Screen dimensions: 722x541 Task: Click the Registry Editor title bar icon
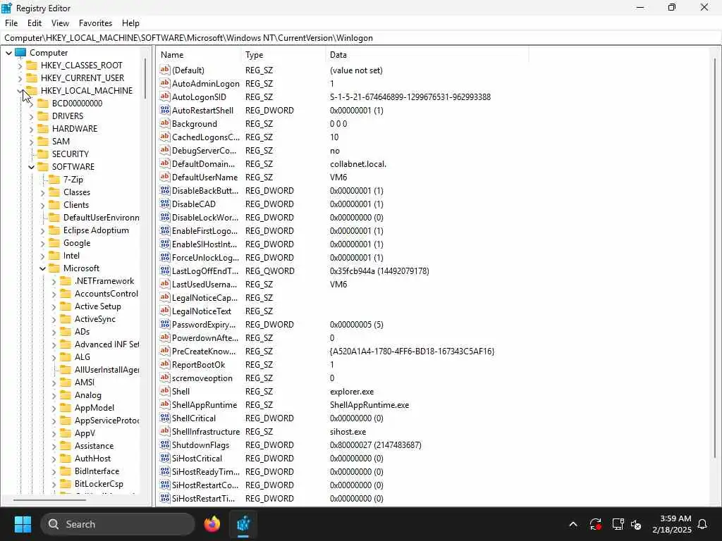(7, 8)
